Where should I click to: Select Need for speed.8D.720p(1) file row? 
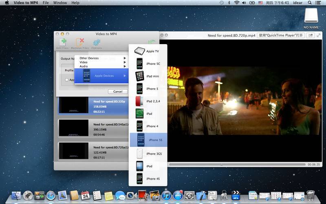93,152
